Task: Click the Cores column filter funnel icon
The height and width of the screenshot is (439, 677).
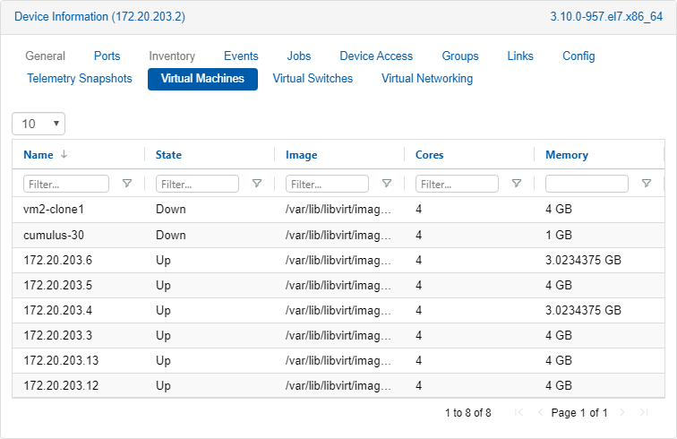Action: point(517,184)
